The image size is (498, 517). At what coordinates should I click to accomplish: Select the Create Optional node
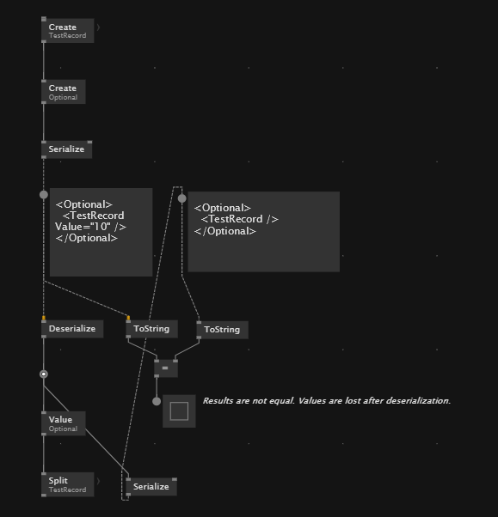click(x=64, y=92)
